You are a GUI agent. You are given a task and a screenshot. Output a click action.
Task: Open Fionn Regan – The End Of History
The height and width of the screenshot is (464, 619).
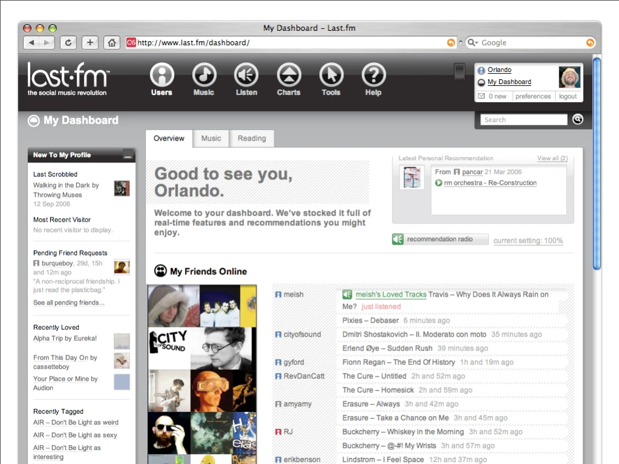399,362
